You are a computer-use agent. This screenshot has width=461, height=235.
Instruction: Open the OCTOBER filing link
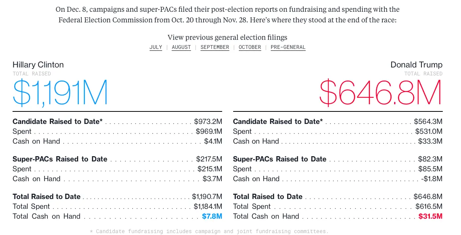coord(250,47)
